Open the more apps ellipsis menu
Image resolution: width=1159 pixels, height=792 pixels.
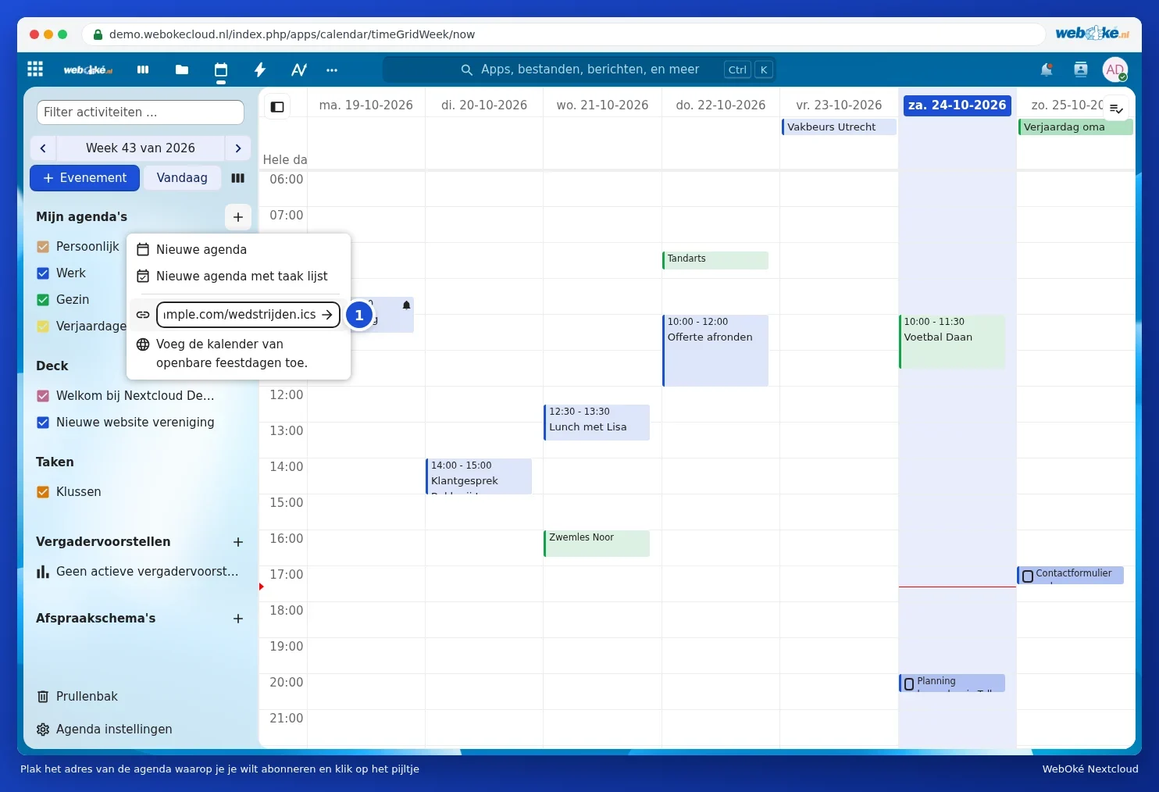332,70
